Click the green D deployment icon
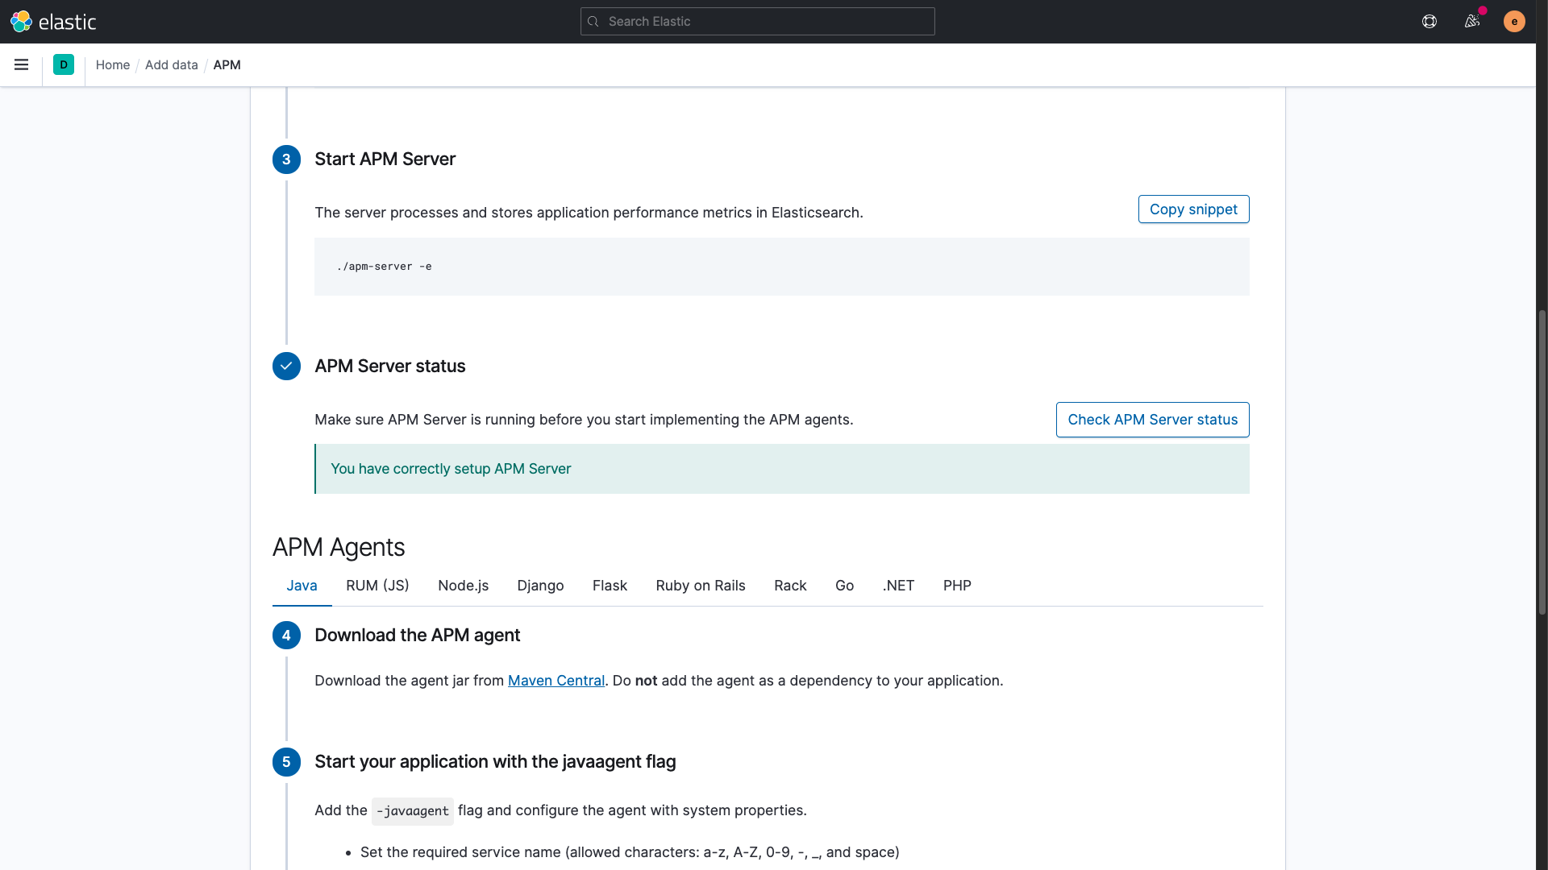Screen dimensions: 1548x870 (x=64, y=64)
